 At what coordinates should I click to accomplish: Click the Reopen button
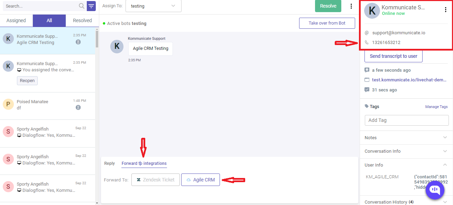tap(27, 81)
